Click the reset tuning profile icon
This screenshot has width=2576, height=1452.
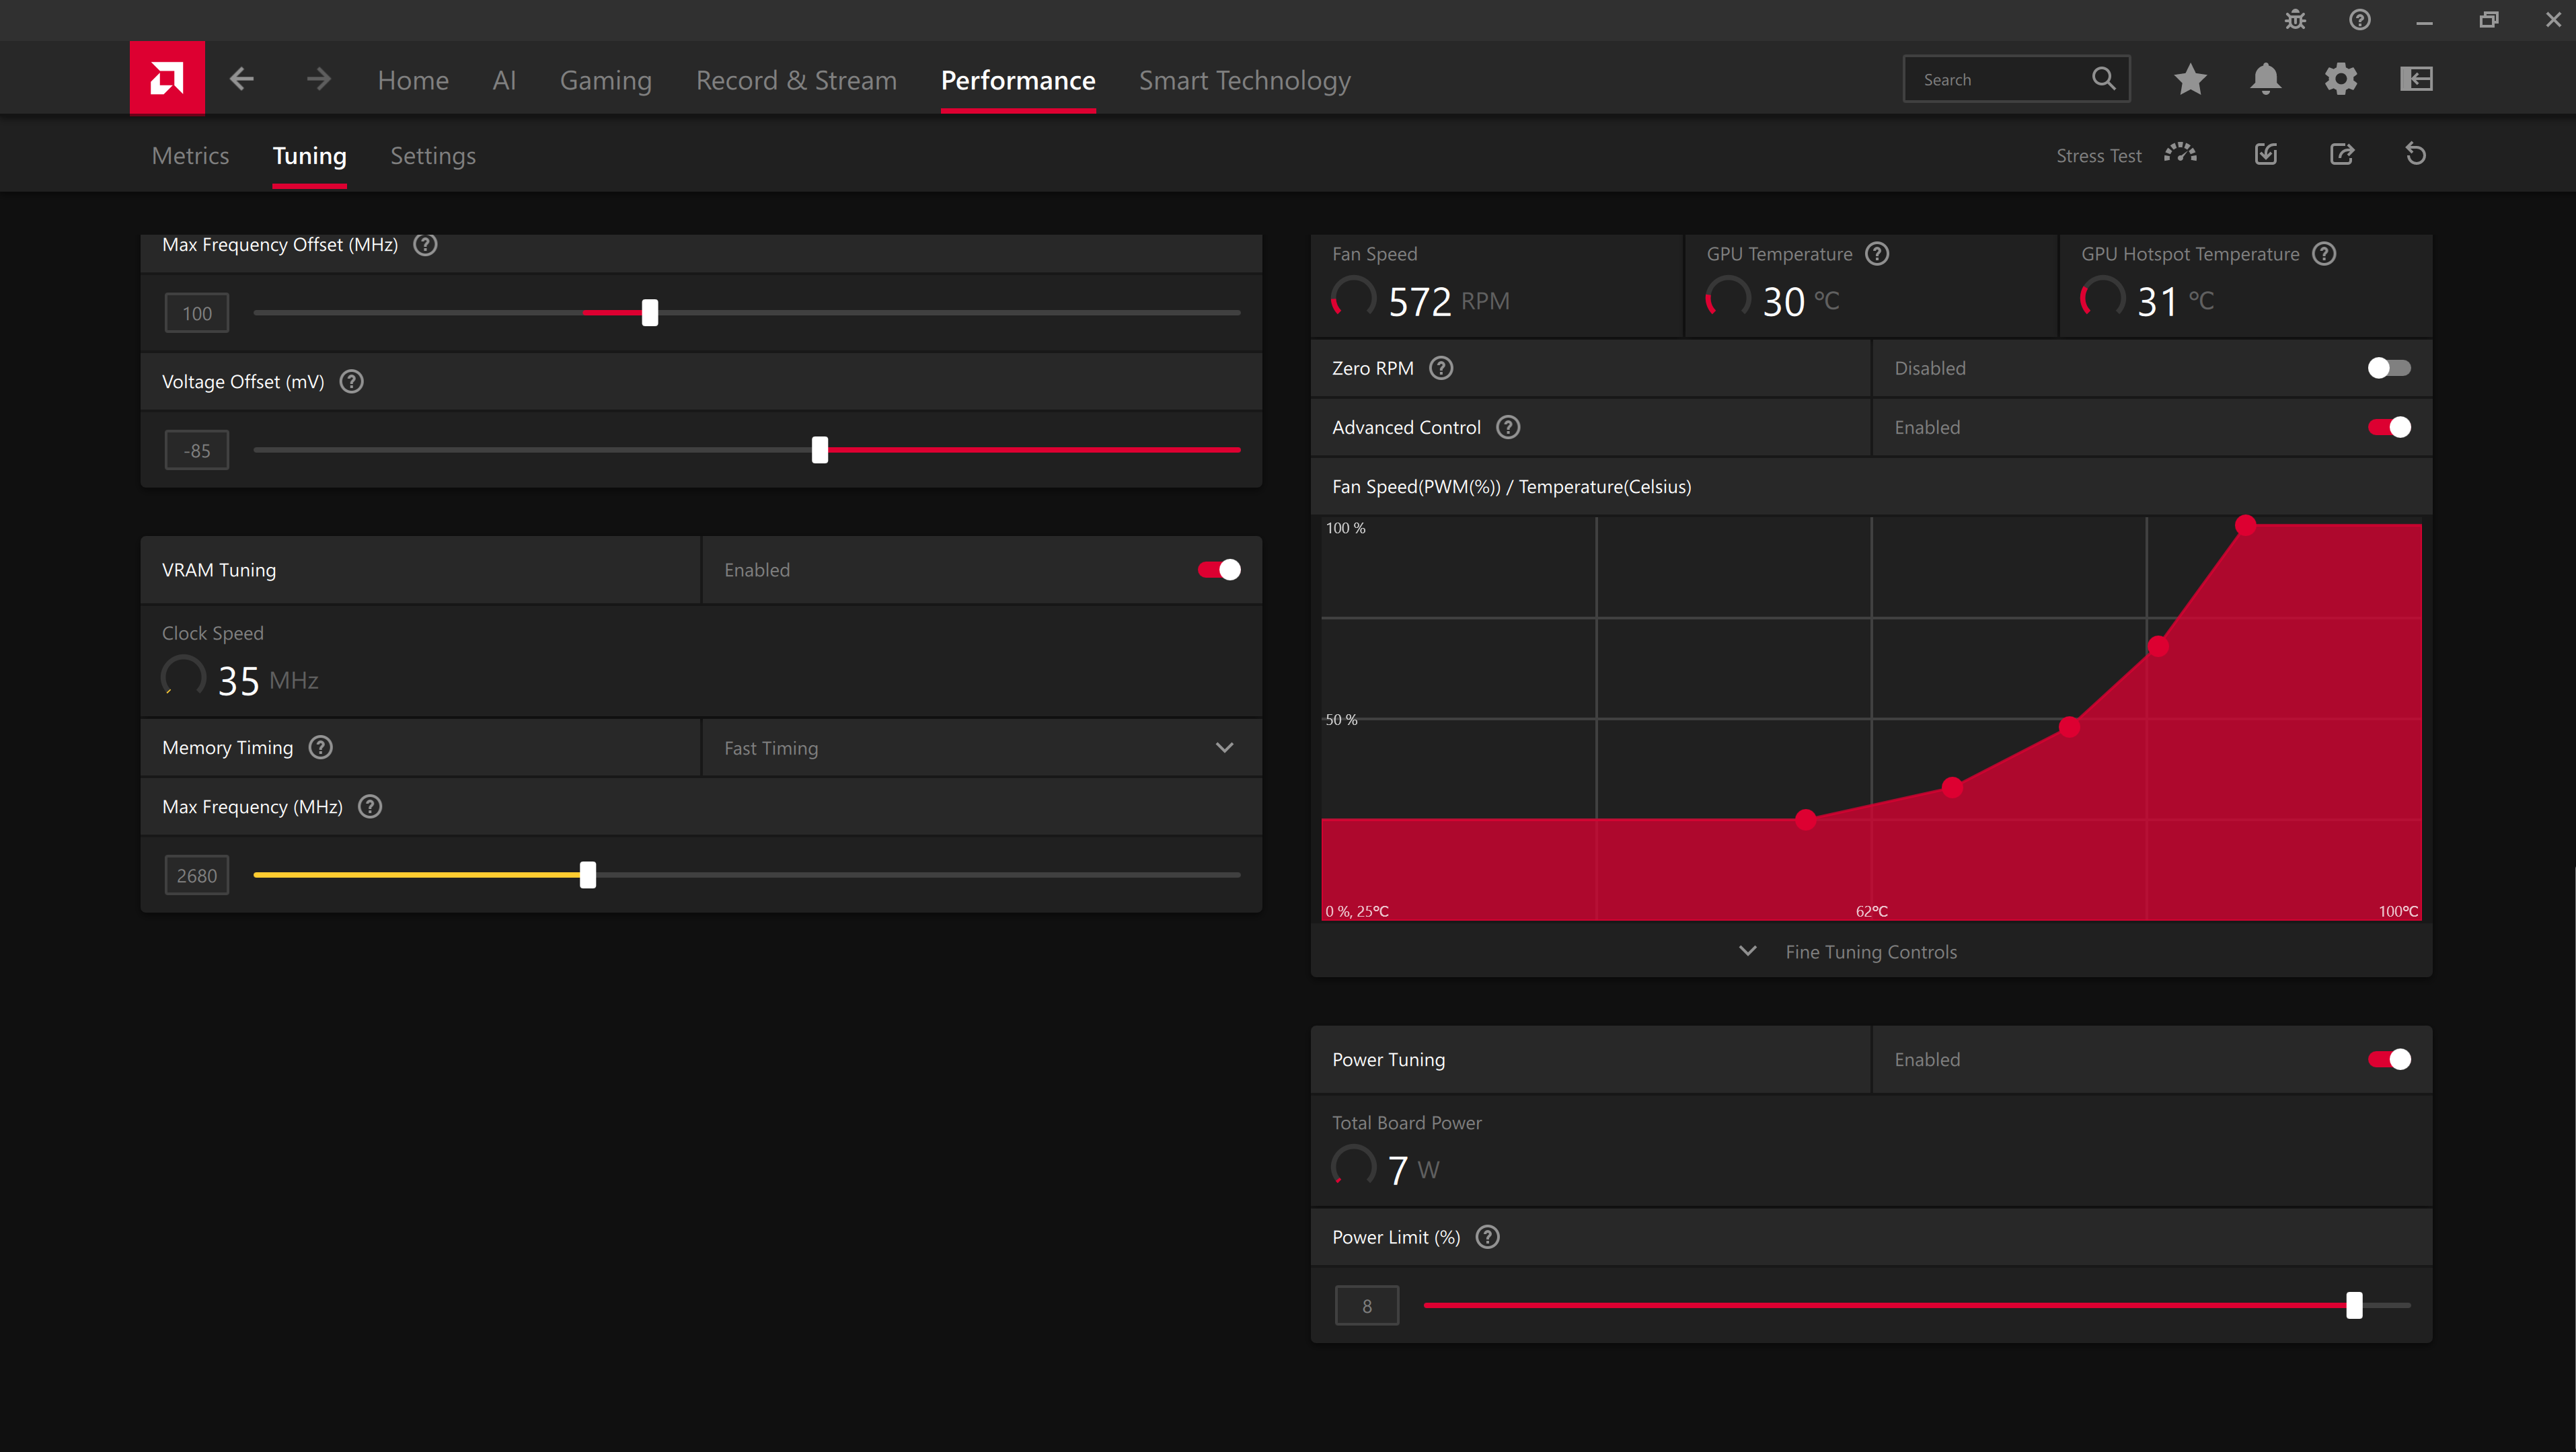point(2416,154)
